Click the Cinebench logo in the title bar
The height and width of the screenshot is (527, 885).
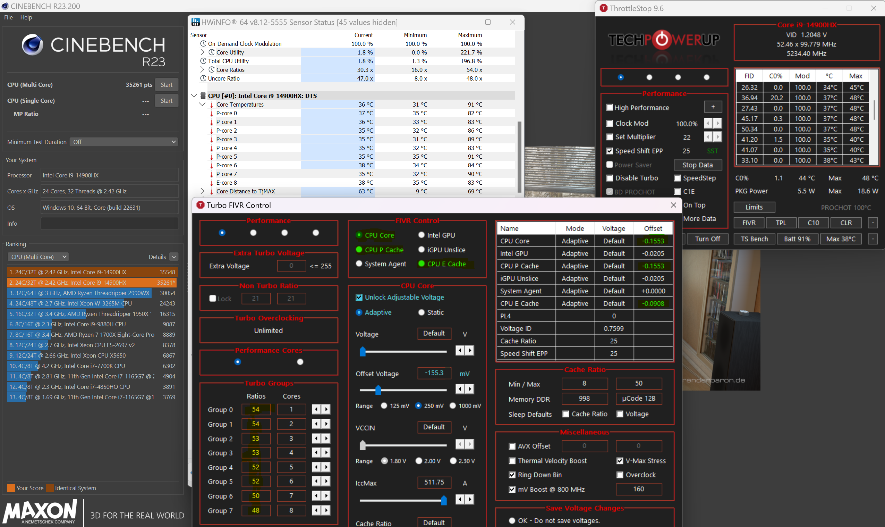pyautogui.click(x=5, y=6)
